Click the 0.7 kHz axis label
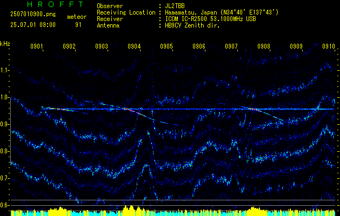 [x=4, y=178]
